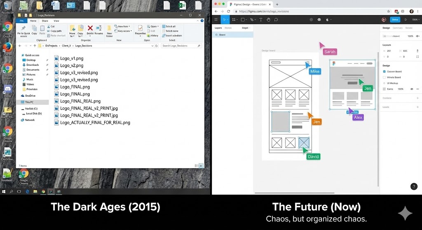The height and width of the screenshot is (230, 422).
Task: Expand the Shape tool dropdown arrow
Action: tap(247, 19)
